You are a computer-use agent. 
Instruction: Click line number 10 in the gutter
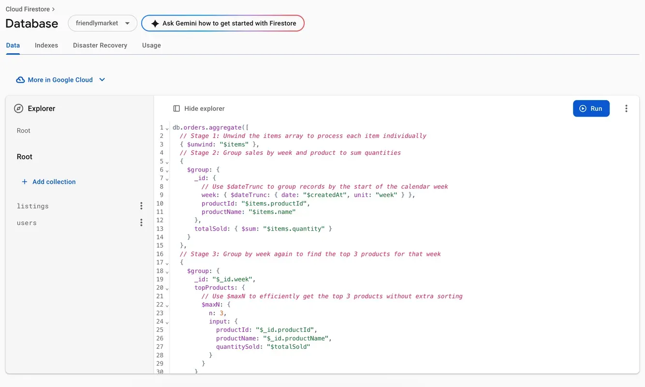pyautogui.click(x=160, y=203)
